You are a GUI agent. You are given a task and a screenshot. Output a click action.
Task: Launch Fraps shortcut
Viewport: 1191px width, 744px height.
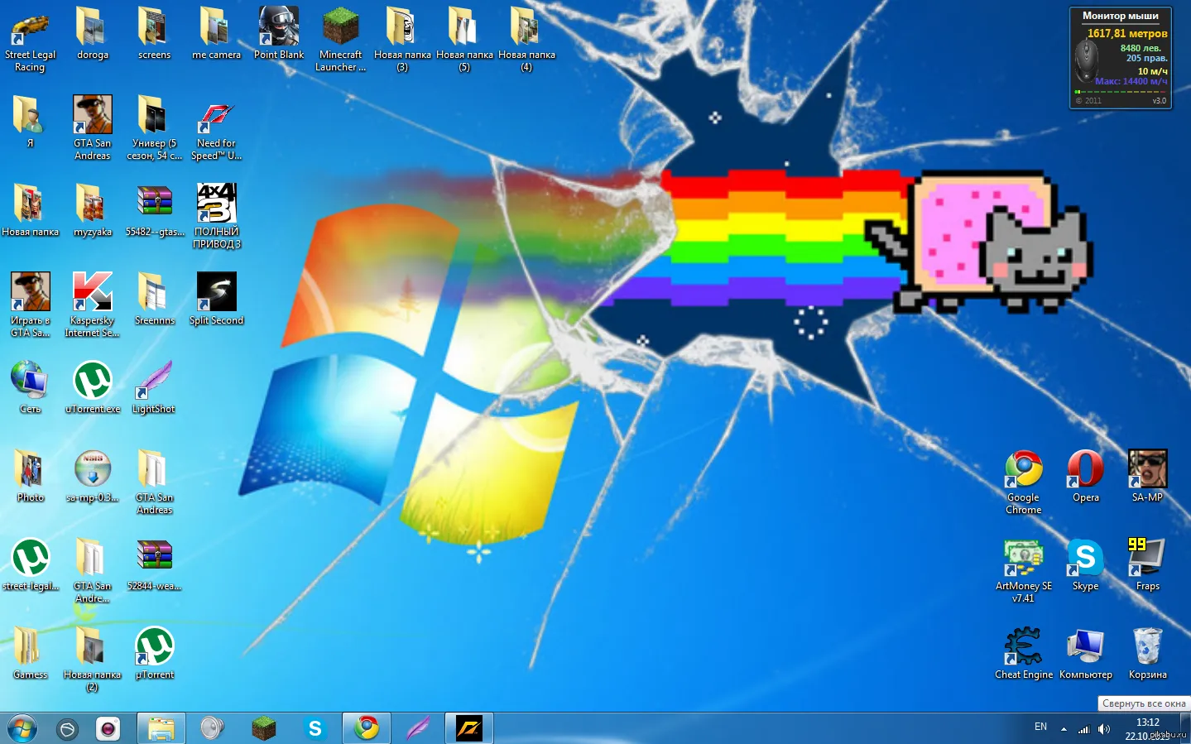tap(1148, 564)
